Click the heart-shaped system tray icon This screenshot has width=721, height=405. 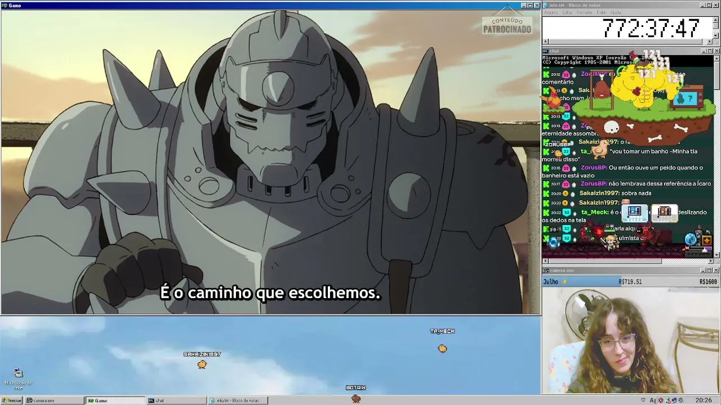(643, 400)
